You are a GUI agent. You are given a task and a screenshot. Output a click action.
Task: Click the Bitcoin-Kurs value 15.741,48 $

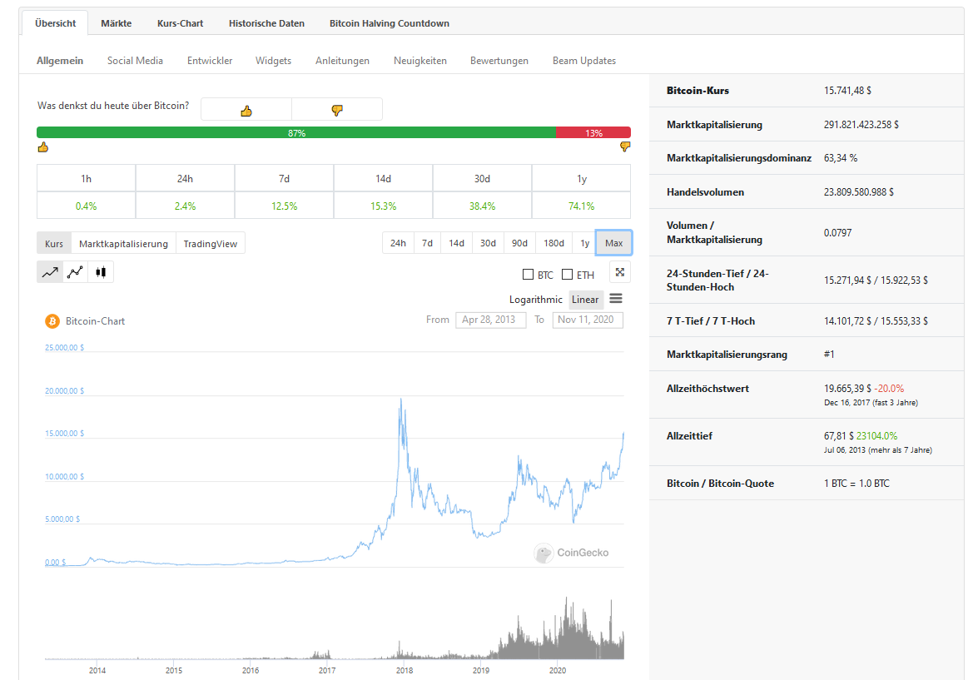(847, 91)
